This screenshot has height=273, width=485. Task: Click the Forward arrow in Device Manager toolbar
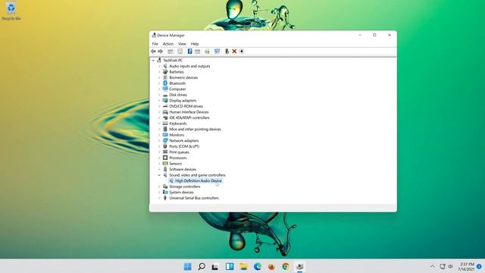(160, 52)
